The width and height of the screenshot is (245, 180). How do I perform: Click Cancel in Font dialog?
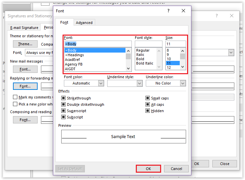pos(176,169)
